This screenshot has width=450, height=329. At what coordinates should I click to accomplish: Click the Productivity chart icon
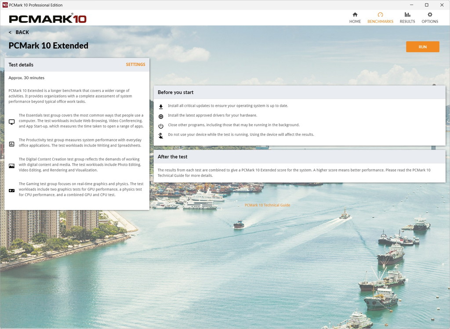pos(11,144)
